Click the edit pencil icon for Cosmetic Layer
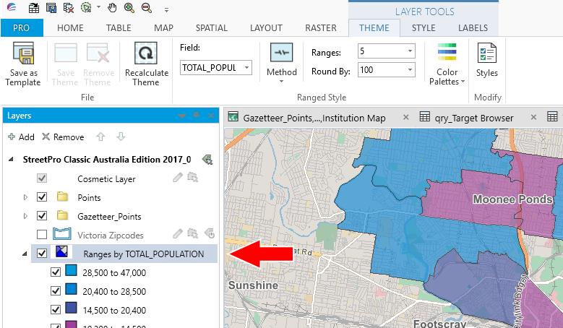 click(x=178, y=178)
